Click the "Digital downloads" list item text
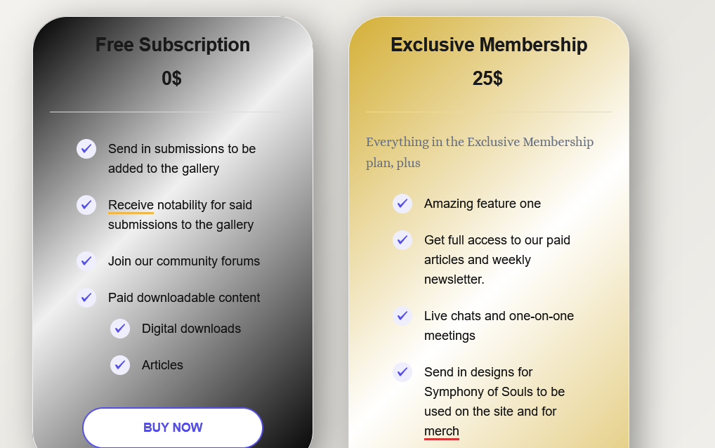Screen dimensions: 715x448 click(x=191, y=329)
